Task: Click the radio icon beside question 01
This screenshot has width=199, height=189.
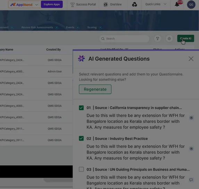Action: click(x=191, y=118)
